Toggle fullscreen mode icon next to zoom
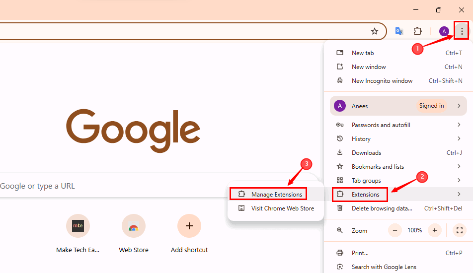 coord(460,230)
